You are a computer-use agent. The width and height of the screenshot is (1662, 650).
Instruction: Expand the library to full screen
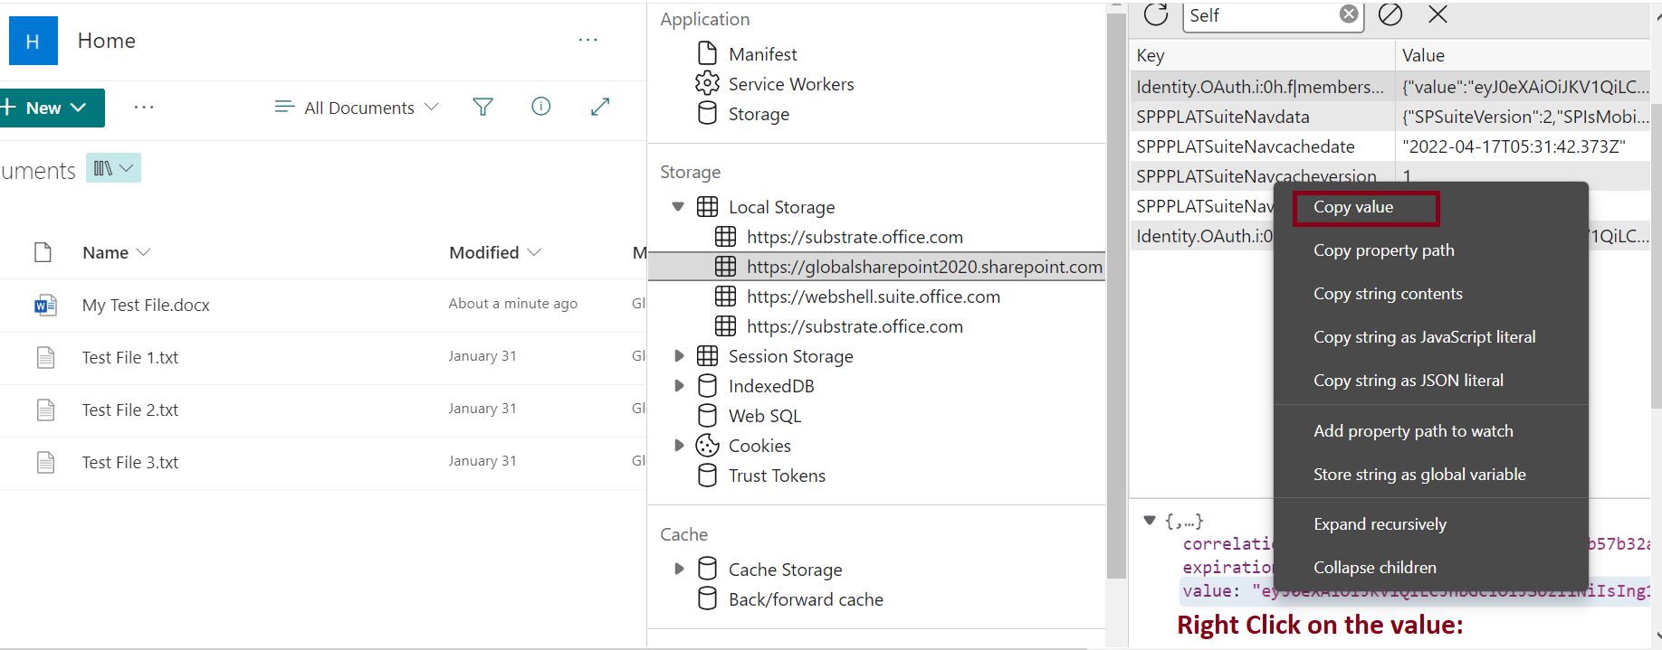(x=599, y=107)
